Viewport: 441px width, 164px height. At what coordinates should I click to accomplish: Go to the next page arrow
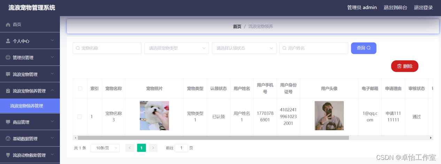153,148
